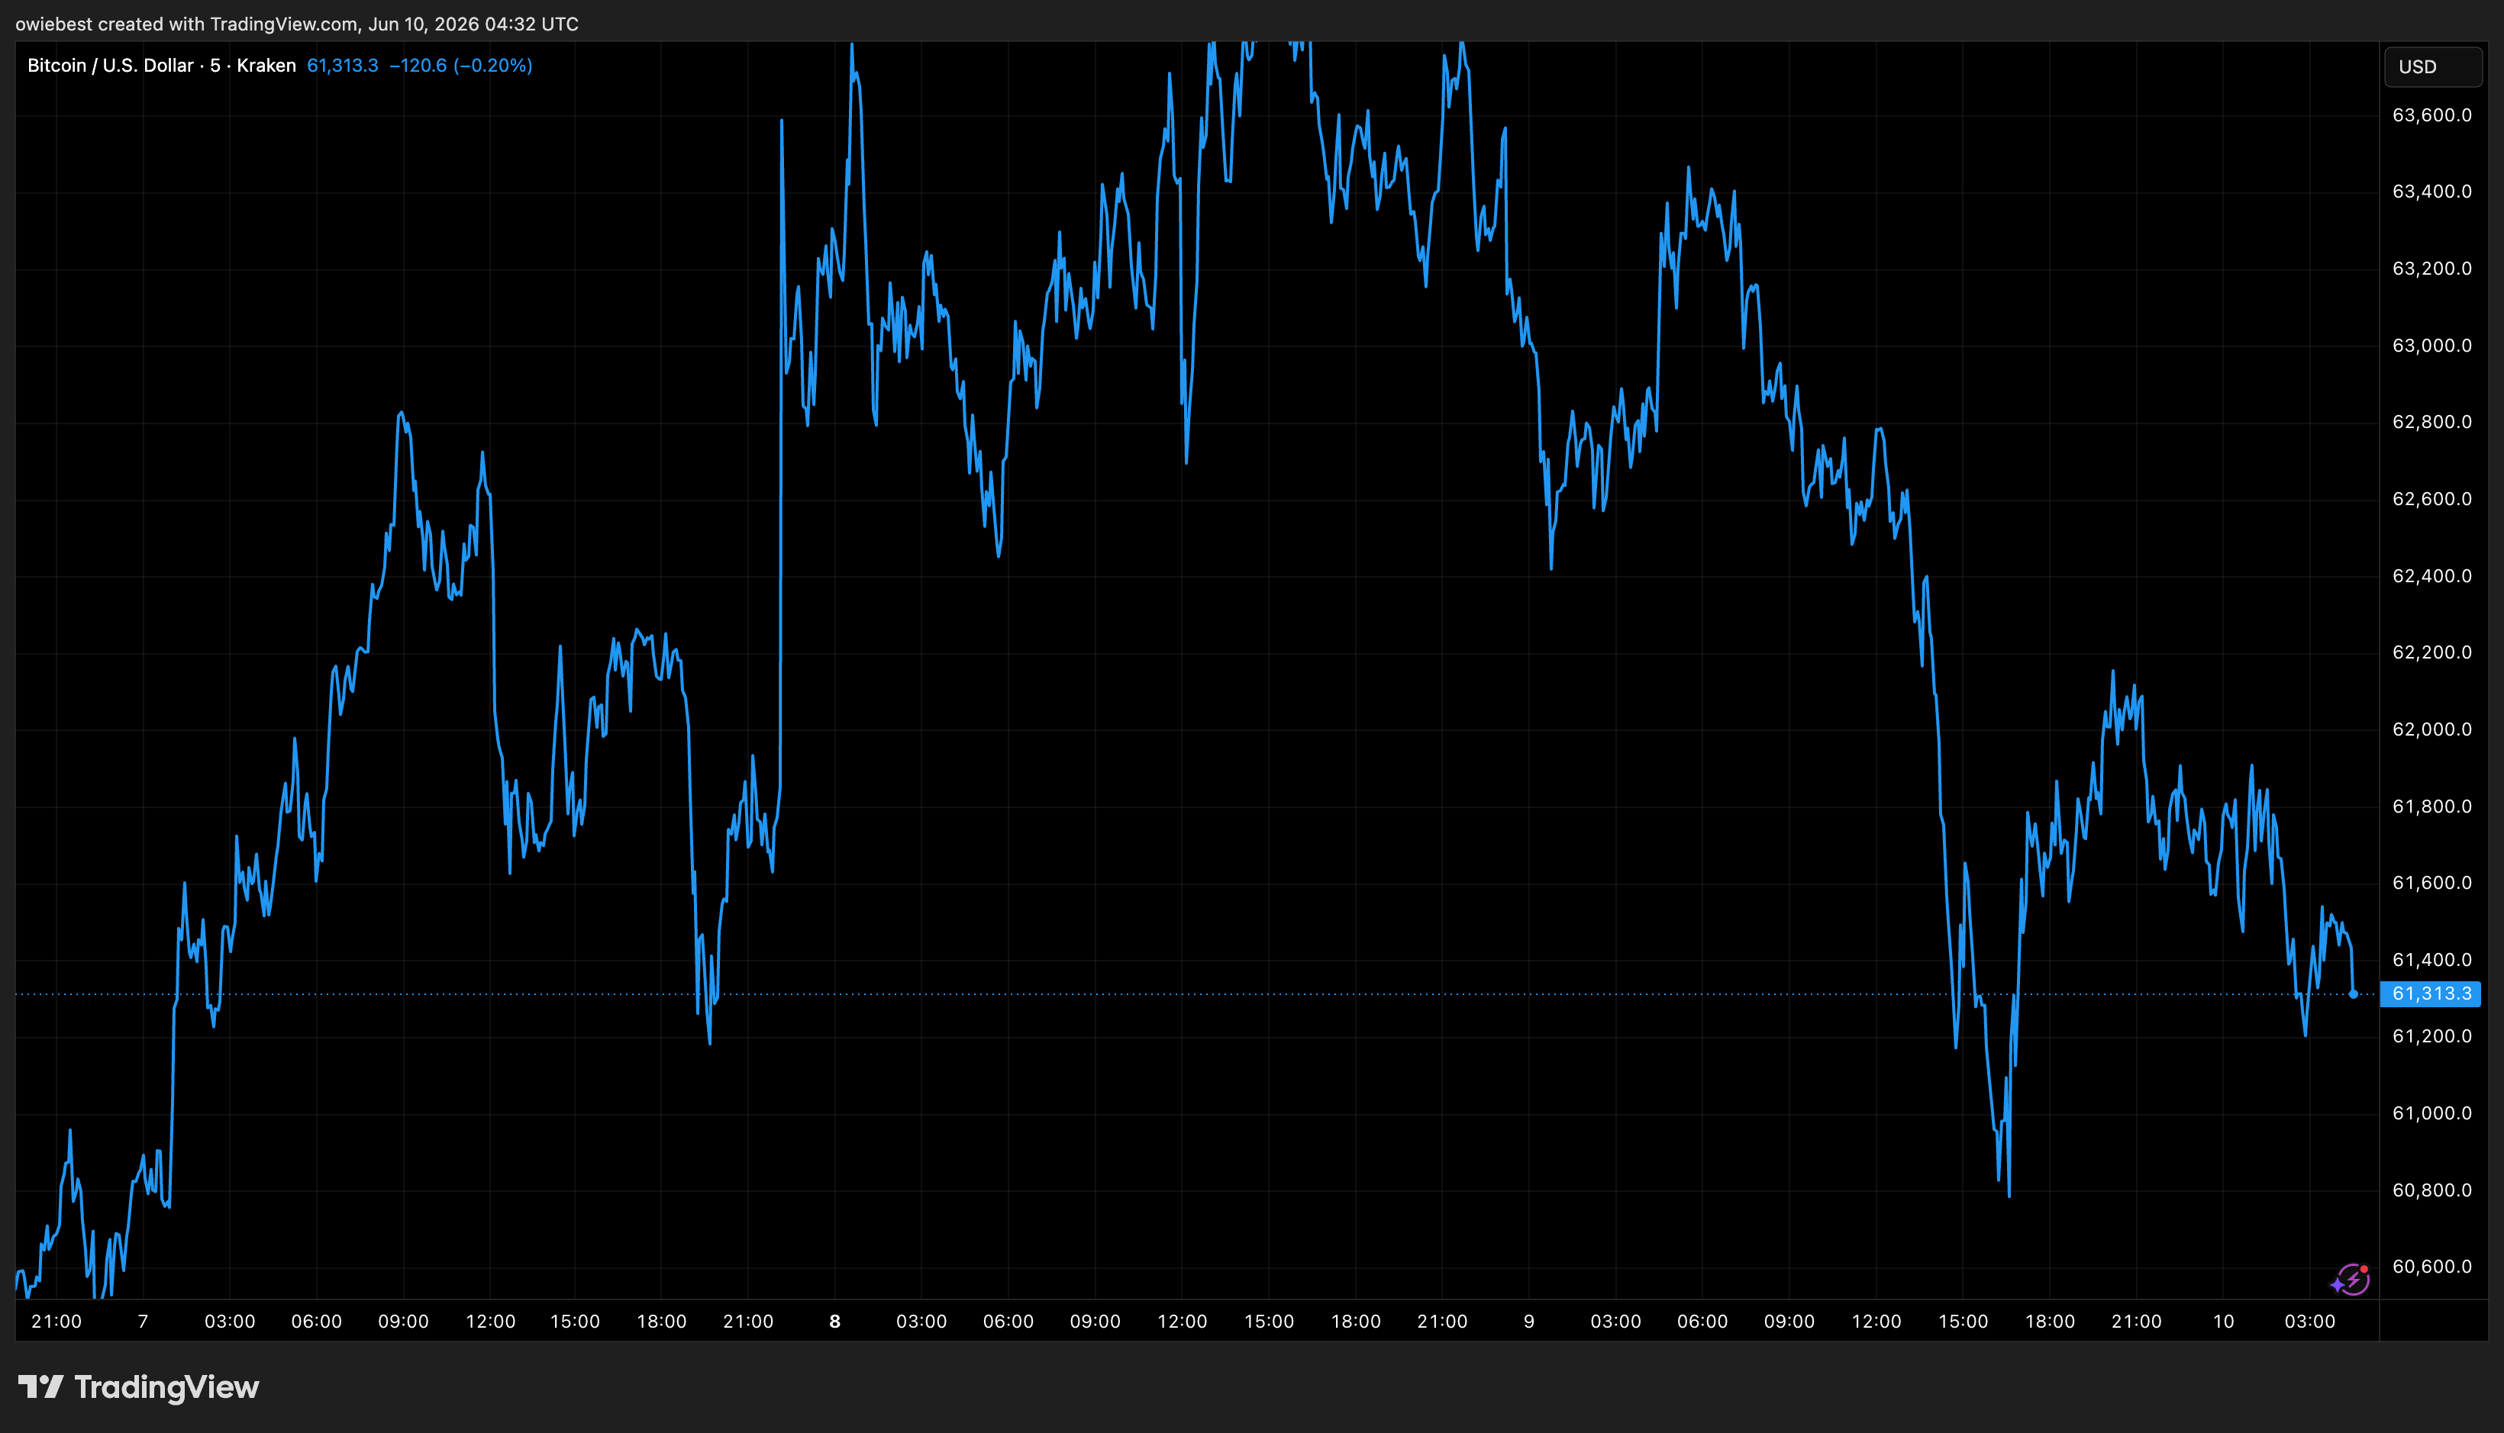Click the 61,600.0 price axis label

[2431, 883]
